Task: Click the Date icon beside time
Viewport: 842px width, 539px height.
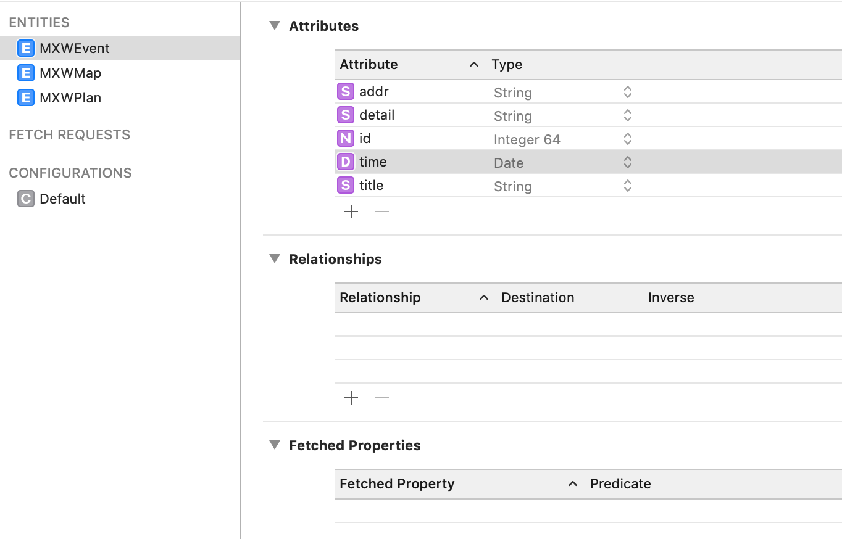Action: click(346, 162)
